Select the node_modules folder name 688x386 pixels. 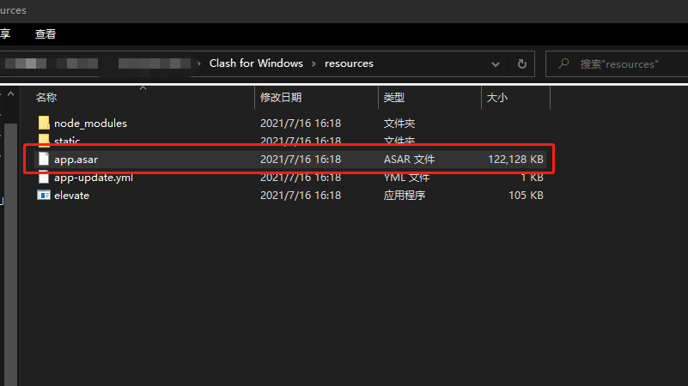[90, 124]
